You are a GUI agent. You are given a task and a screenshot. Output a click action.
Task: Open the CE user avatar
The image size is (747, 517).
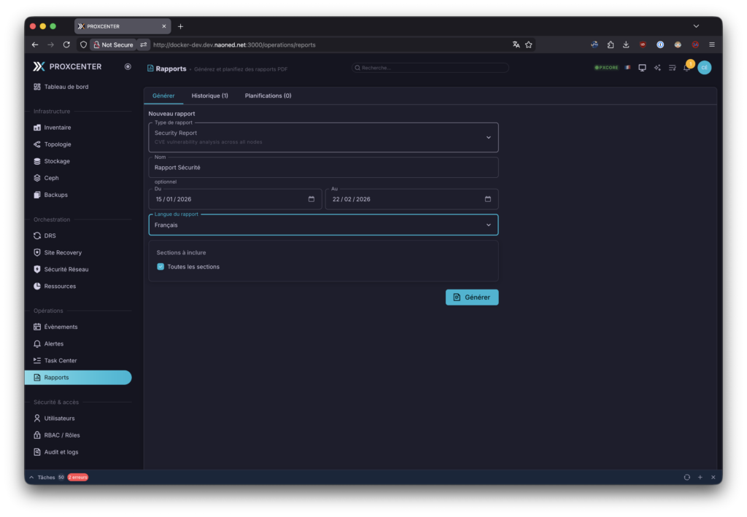tap(704, 68)
